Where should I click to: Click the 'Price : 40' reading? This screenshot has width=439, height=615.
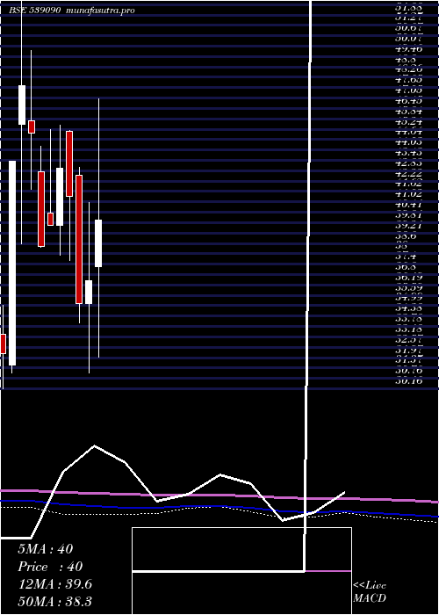tap(50, 567)
